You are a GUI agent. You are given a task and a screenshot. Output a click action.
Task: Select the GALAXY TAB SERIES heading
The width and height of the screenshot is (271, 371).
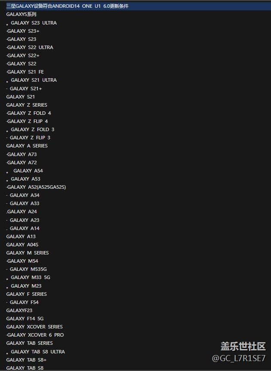[x=30, y=343]
